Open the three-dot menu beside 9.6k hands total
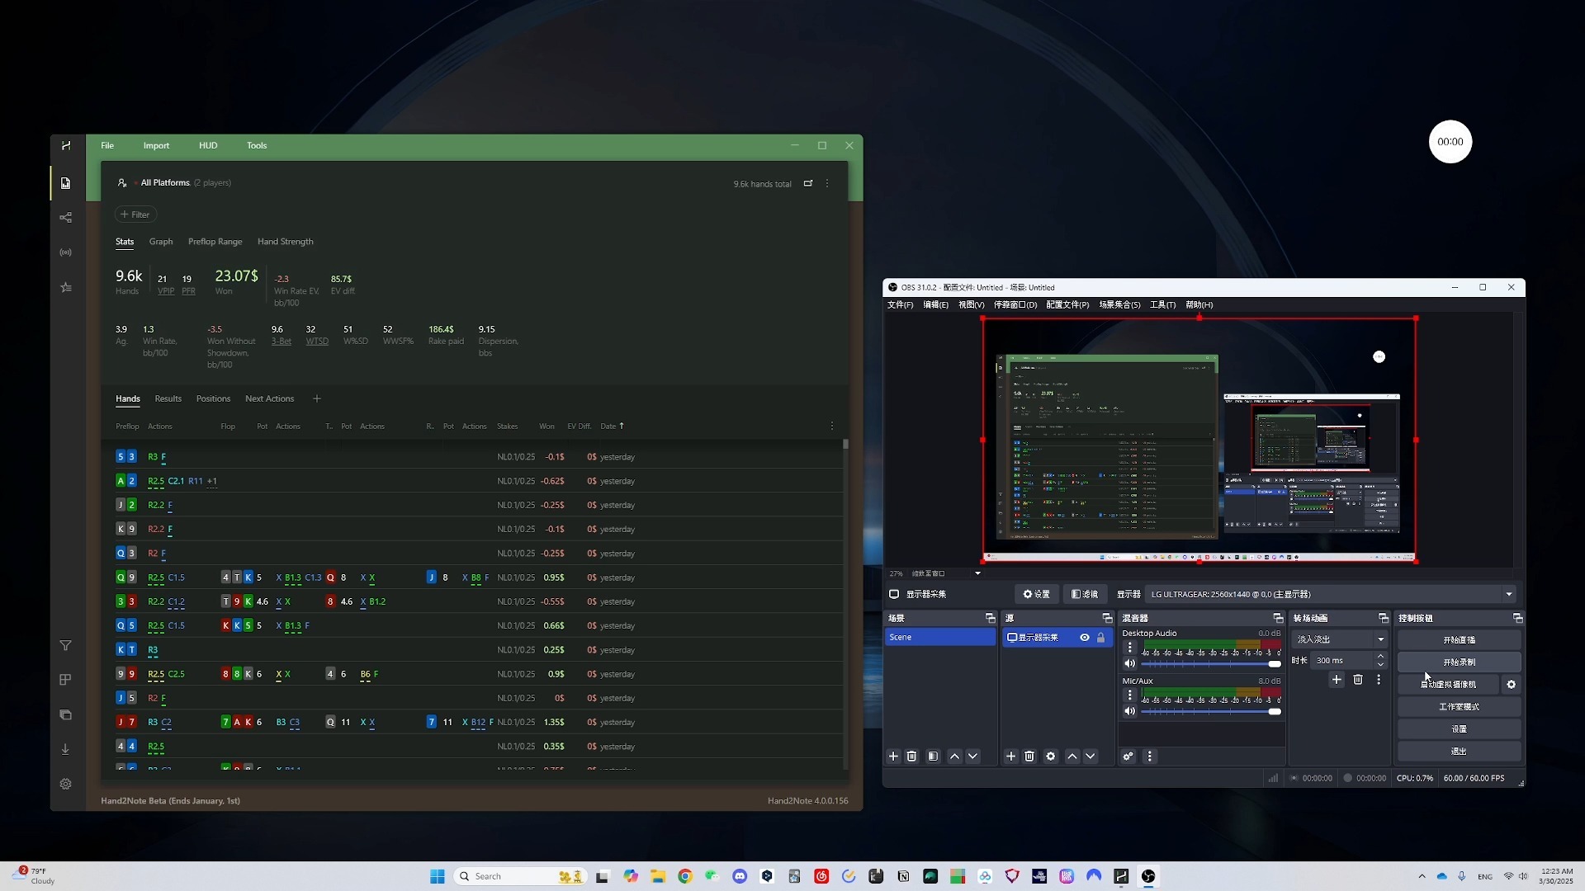Viewport: 1585px width, 891px height. pos(827,183)
